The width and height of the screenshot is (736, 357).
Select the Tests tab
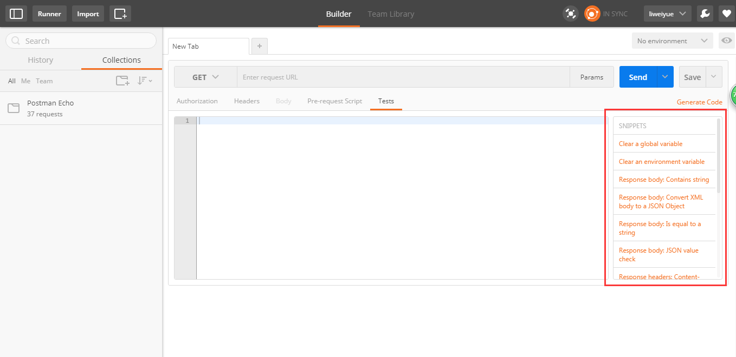click(x=386, y=101)
